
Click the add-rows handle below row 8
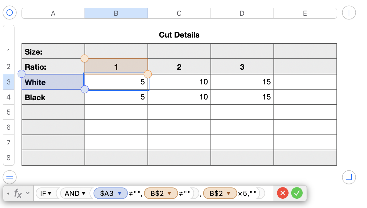tap(9, 177)
